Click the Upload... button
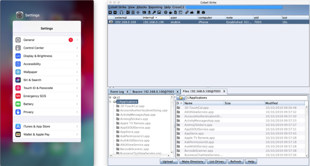 [169, 162]
